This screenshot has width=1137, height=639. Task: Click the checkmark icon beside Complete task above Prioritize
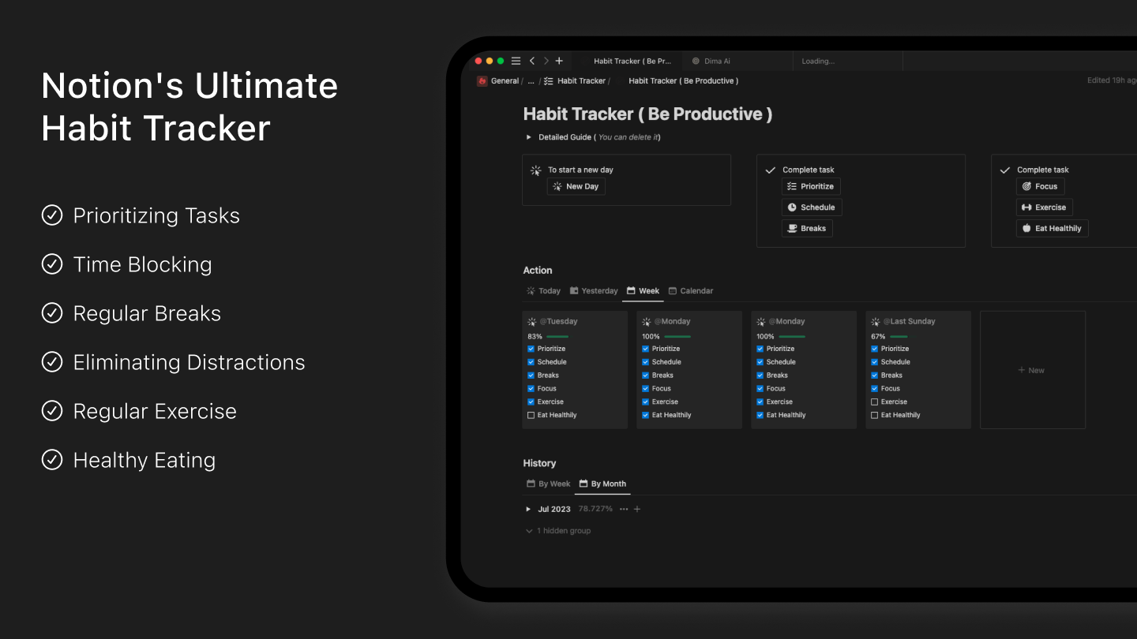coord(771,170)
